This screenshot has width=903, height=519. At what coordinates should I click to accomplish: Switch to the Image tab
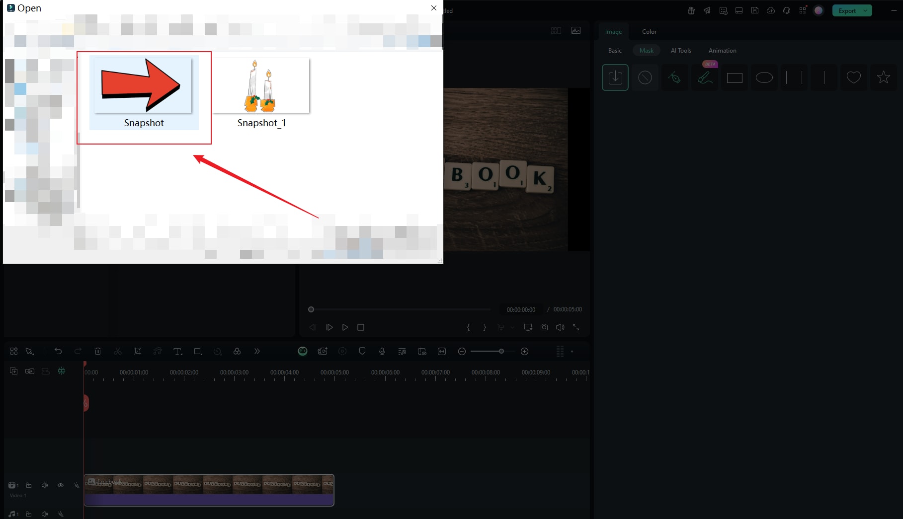point(613,31)
